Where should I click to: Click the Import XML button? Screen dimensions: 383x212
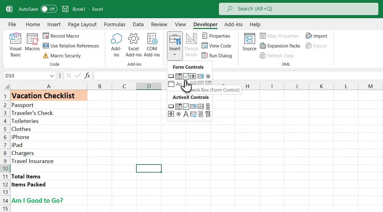[317, 36]
